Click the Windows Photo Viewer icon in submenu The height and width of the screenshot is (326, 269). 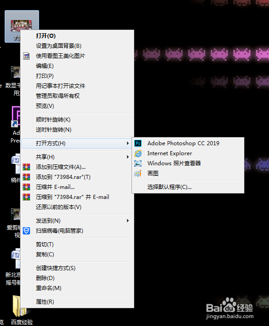138,163
